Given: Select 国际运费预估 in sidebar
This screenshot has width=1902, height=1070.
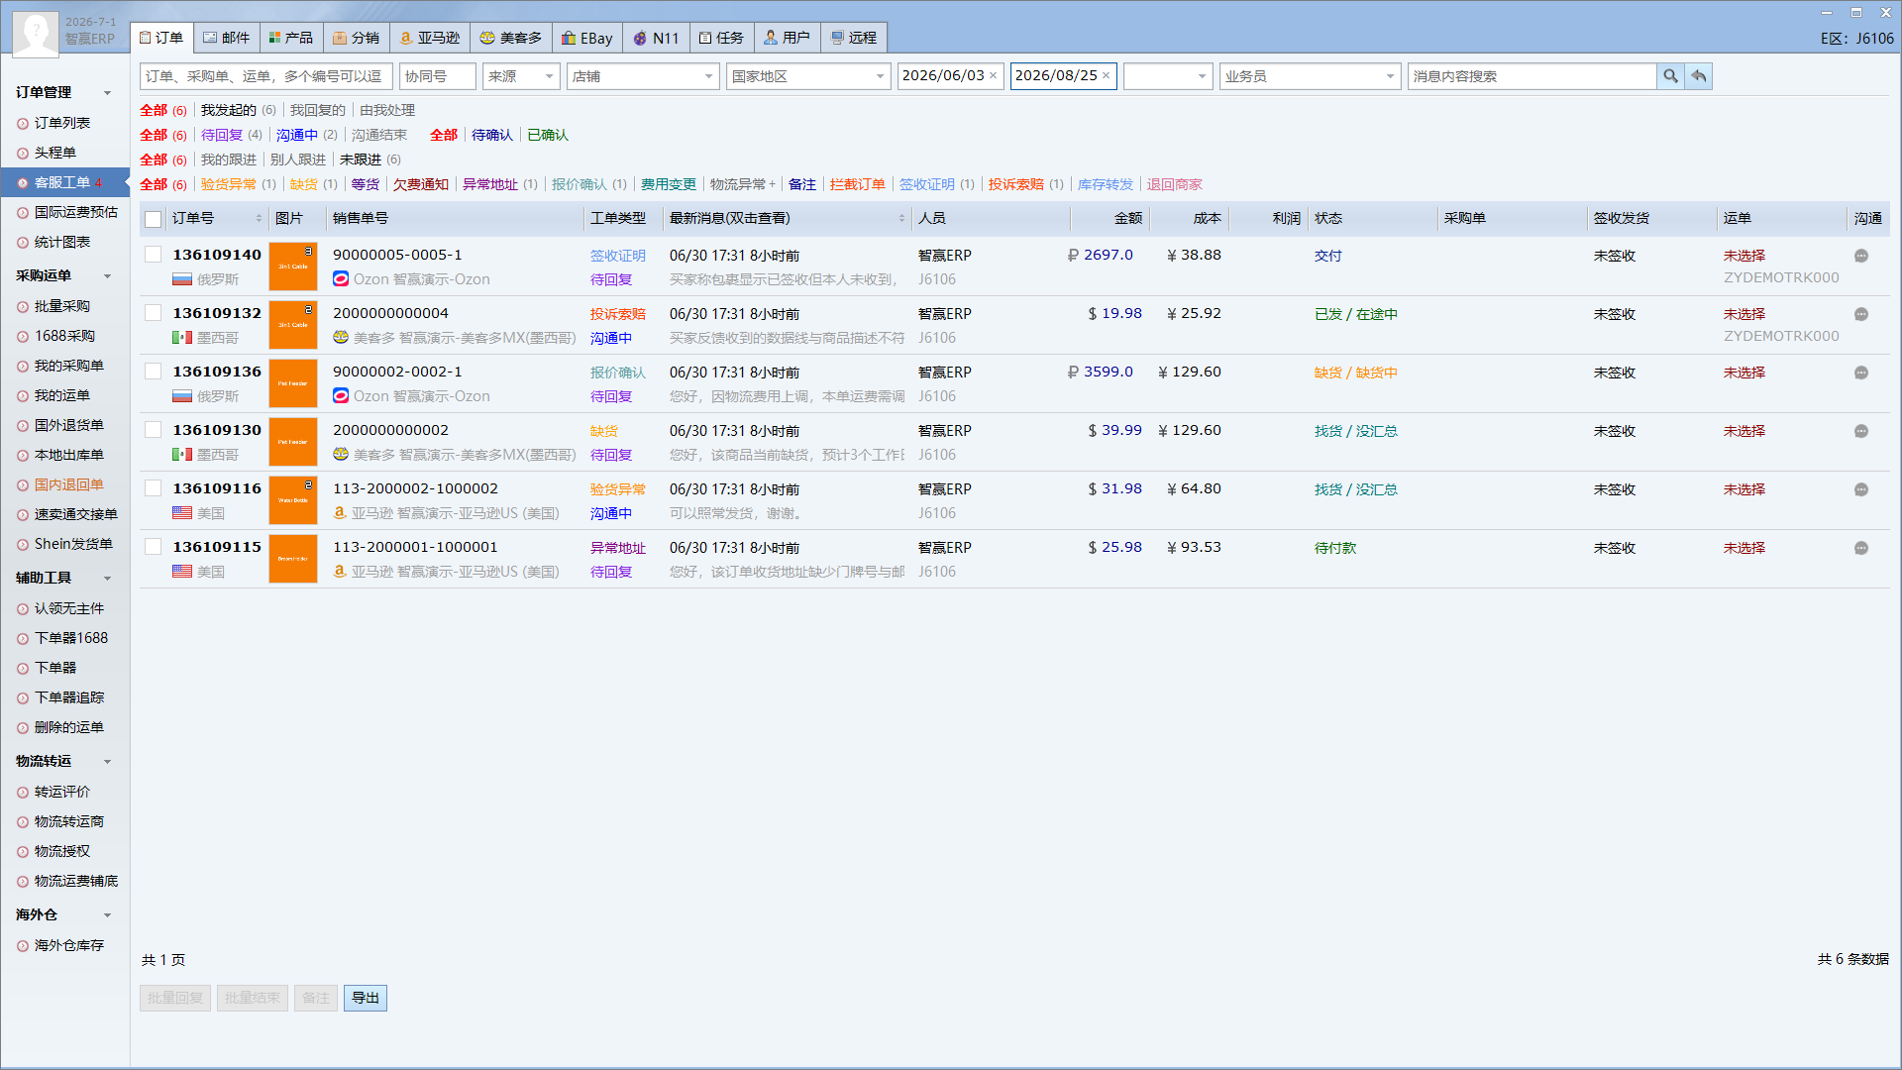Looking at the screenshot, I should click(x=76, y=212).
